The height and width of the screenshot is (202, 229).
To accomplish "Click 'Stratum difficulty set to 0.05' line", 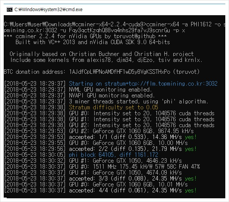I will (x=114, y=107).
